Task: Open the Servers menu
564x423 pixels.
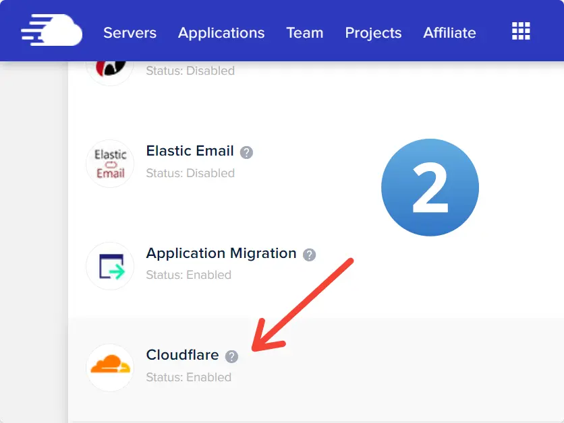Action: point(130,33)
